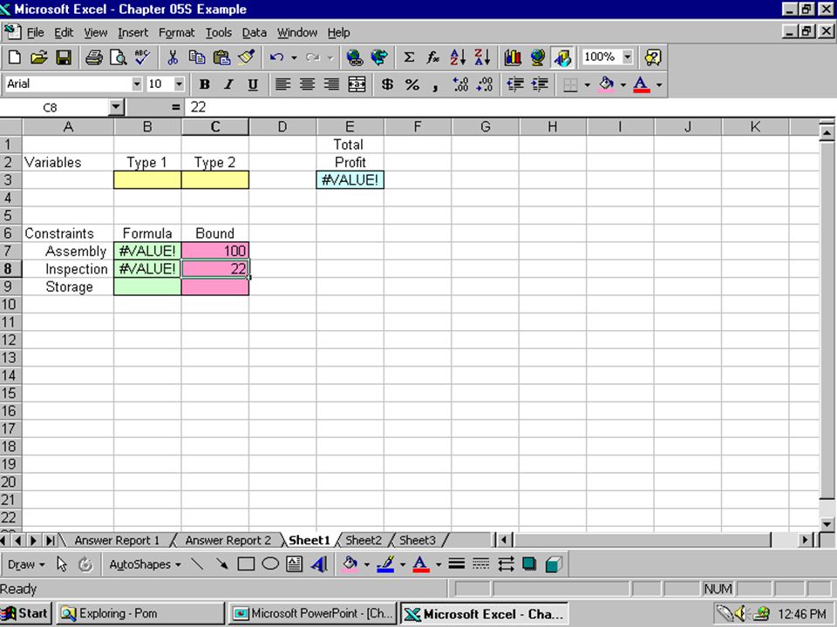837x627 pixels.
Task: Toggle the Drawing toolbar button
Action: coord(562,57)
